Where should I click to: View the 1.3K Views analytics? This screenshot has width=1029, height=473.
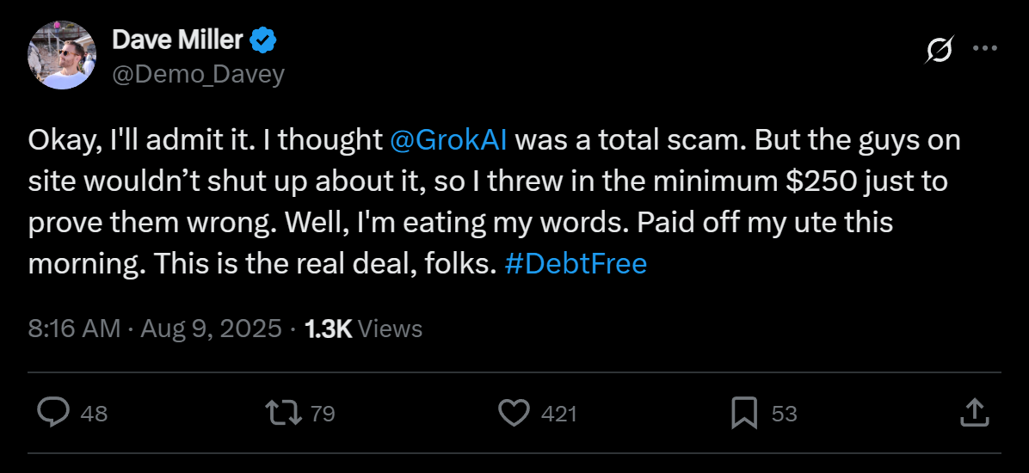364,329
